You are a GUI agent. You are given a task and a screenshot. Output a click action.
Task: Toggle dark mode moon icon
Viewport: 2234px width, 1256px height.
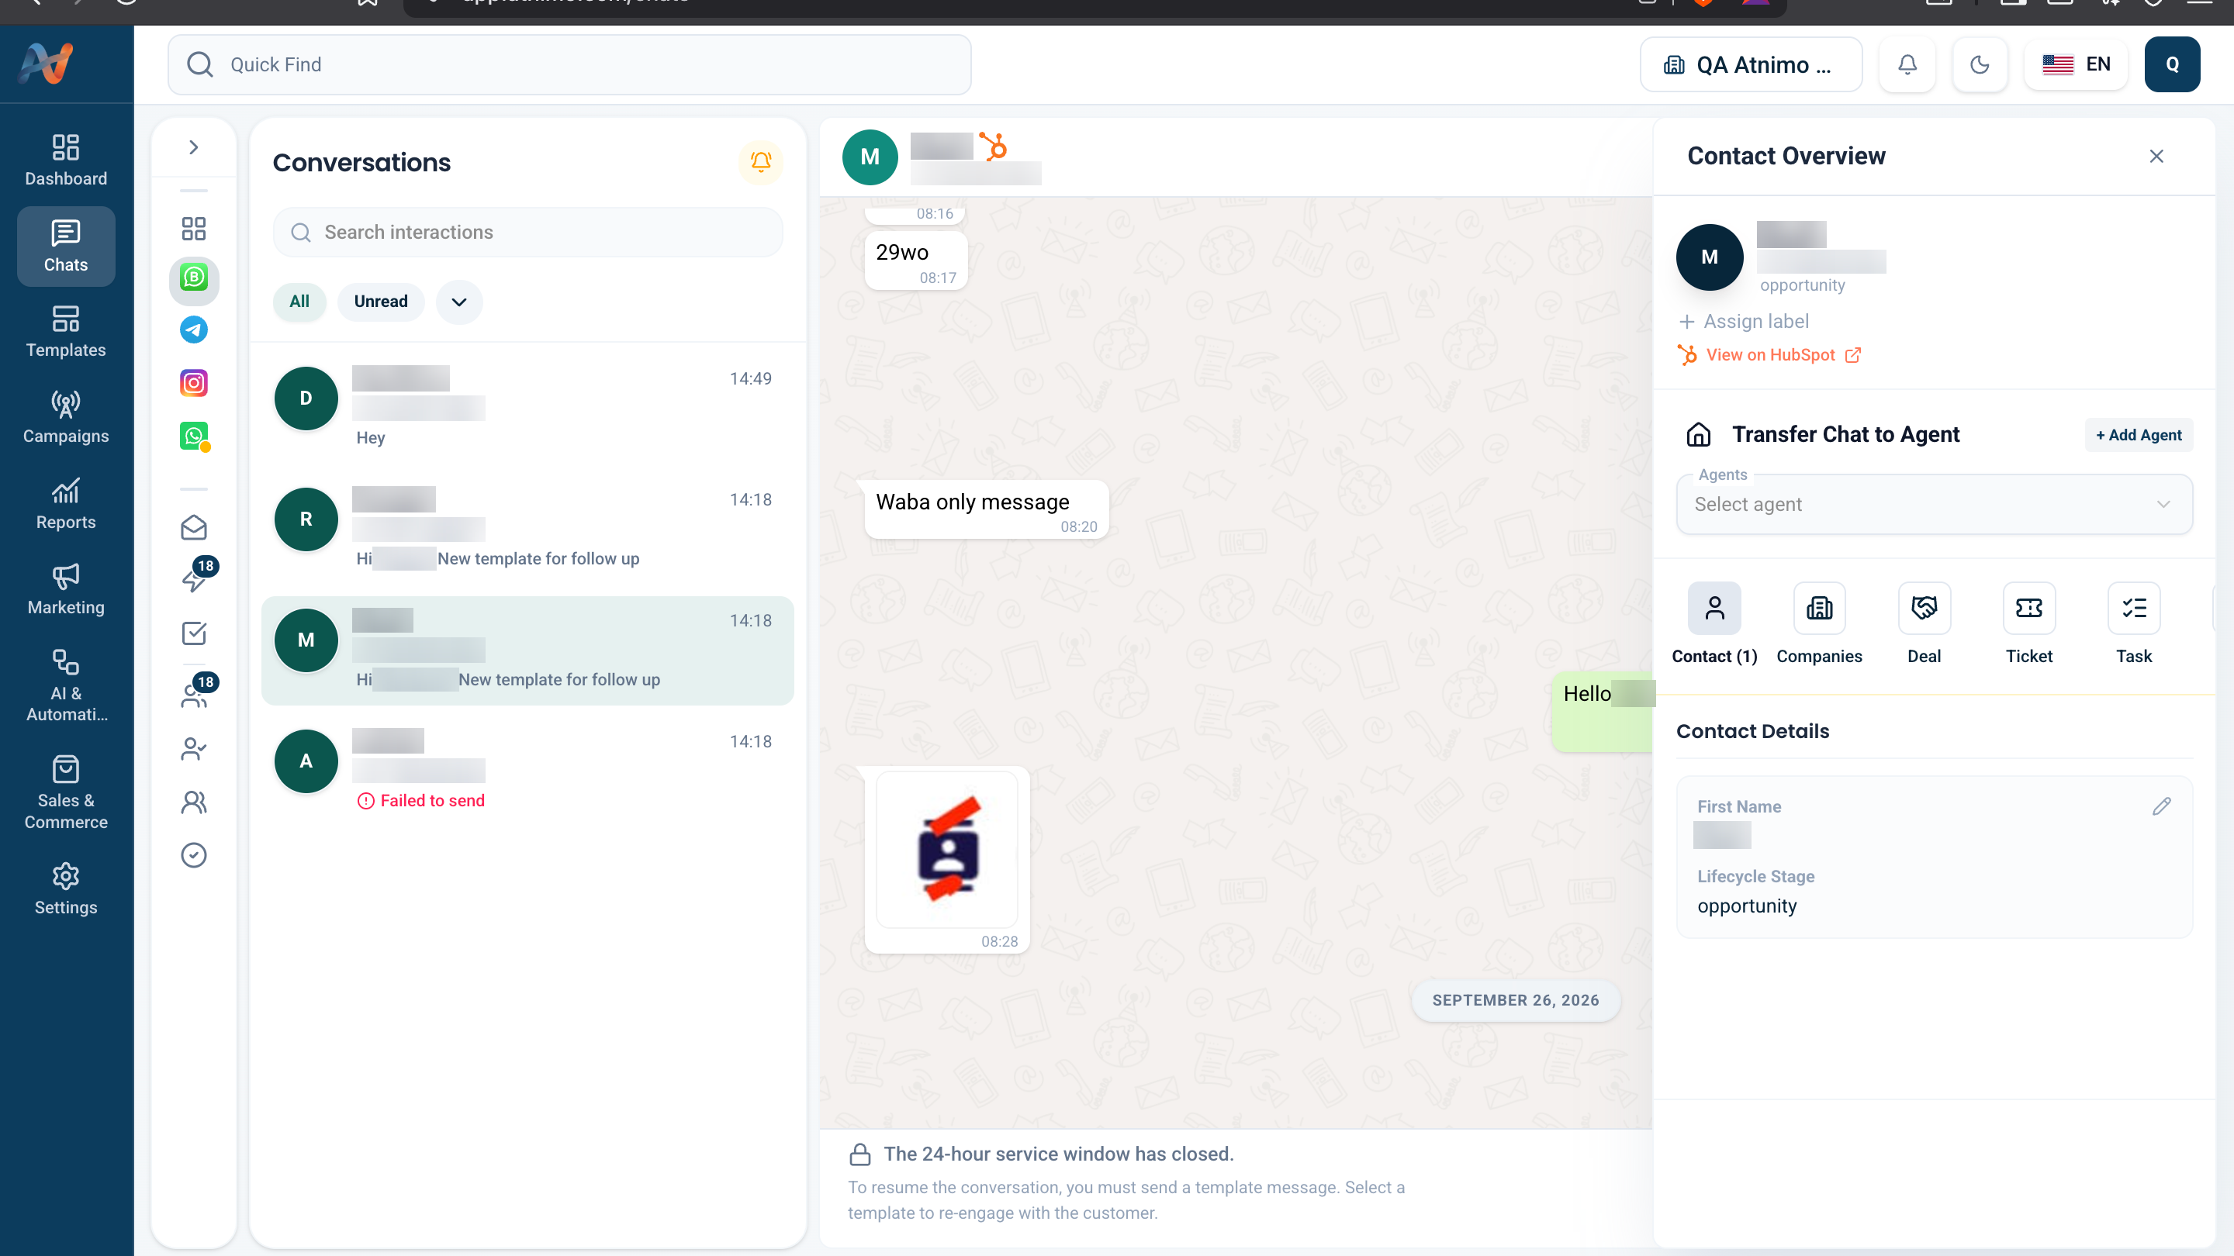click(x=1980, y=64)
